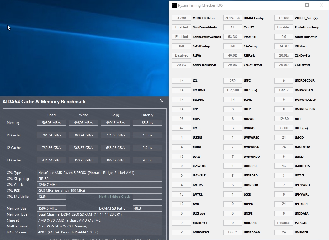The height and width of the screenshot is (240, 329).
Task: Click the BIOS Version 4207 field
Action: [99, 232]
